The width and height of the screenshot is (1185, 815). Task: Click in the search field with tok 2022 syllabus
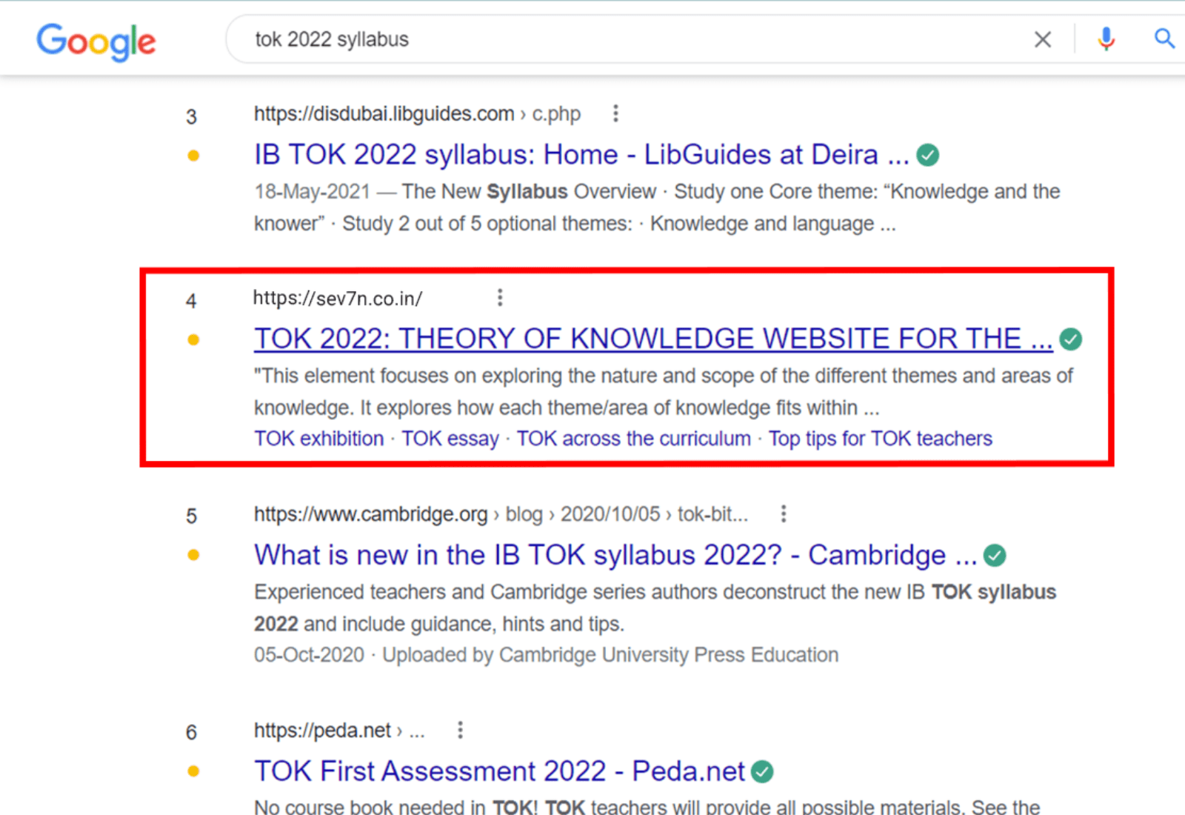click(630, 39)
